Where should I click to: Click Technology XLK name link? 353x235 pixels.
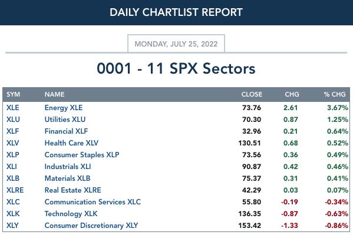point(71,214)
